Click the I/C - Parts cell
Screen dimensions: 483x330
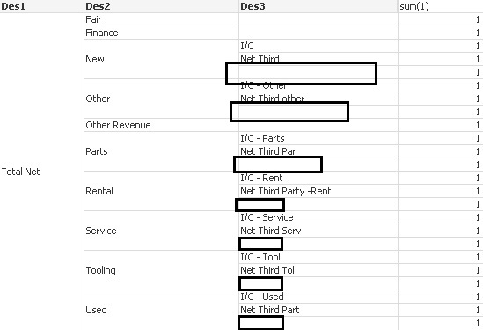coord(318,138)
